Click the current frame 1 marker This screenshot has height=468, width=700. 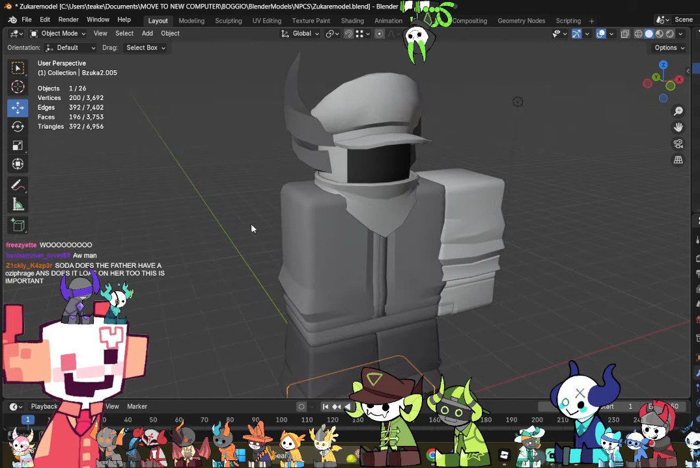click(28, 419)
